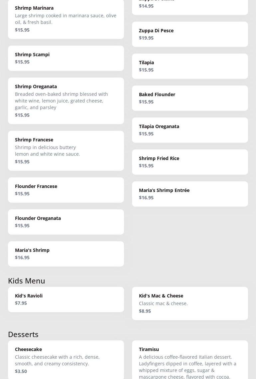Open the Shrimp Marinara menu item
This screenshot has height=379, width=256.
tap(66, 19)
